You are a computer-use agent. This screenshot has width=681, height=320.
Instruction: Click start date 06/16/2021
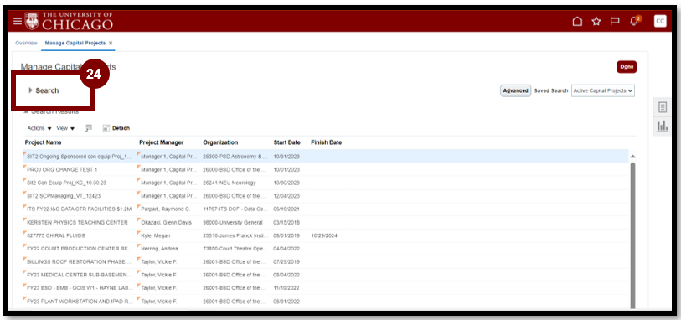tap(286, 209)
